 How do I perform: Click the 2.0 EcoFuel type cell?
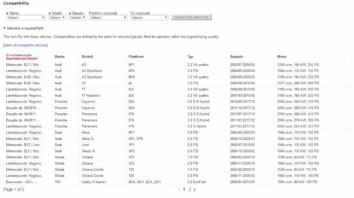[196, 182]
